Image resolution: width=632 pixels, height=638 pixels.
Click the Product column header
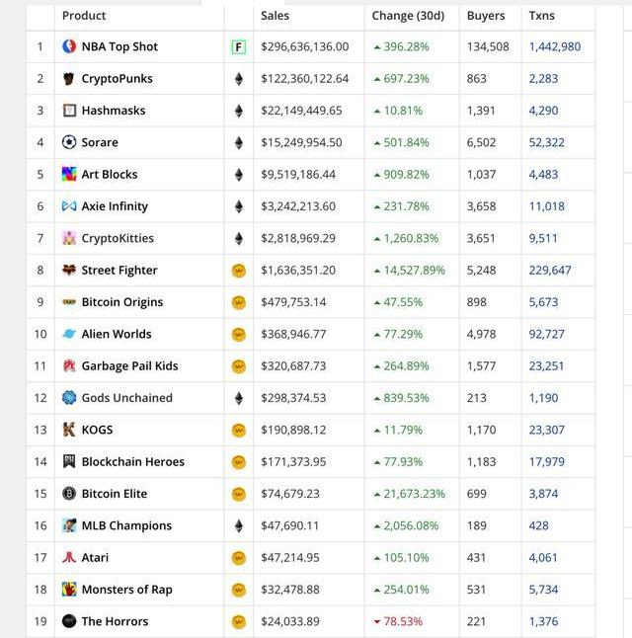coord(84,16)
